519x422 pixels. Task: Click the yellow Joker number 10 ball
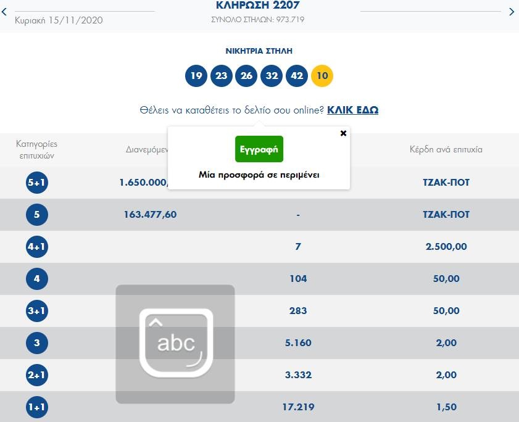322,77
